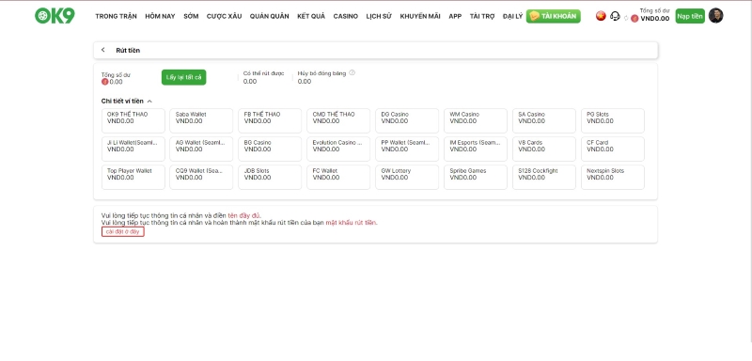Open the KHUYẾN MÃI menu
Viewport: 752px width, 361px height.
[419, 16]
